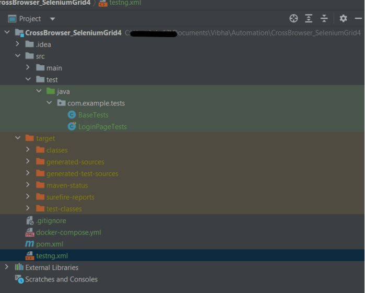Click testng.xml in the breadcrumb bar
This screenshot has width=365, height=293.
(x=125, y=3)
